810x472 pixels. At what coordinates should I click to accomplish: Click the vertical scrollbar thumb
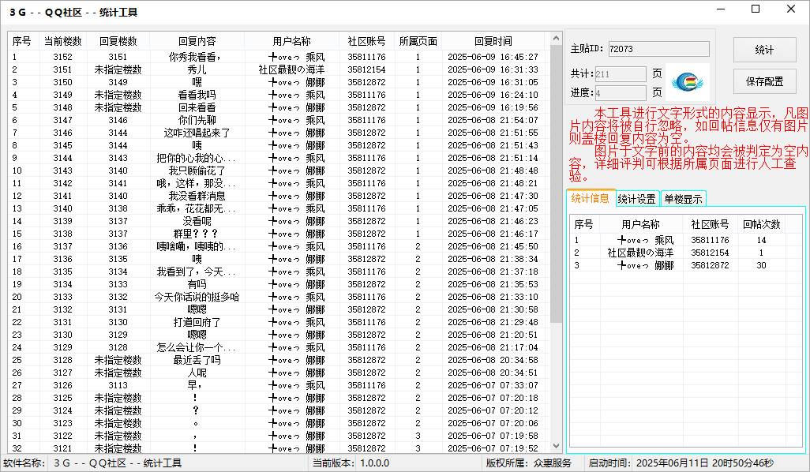[556, 184]
